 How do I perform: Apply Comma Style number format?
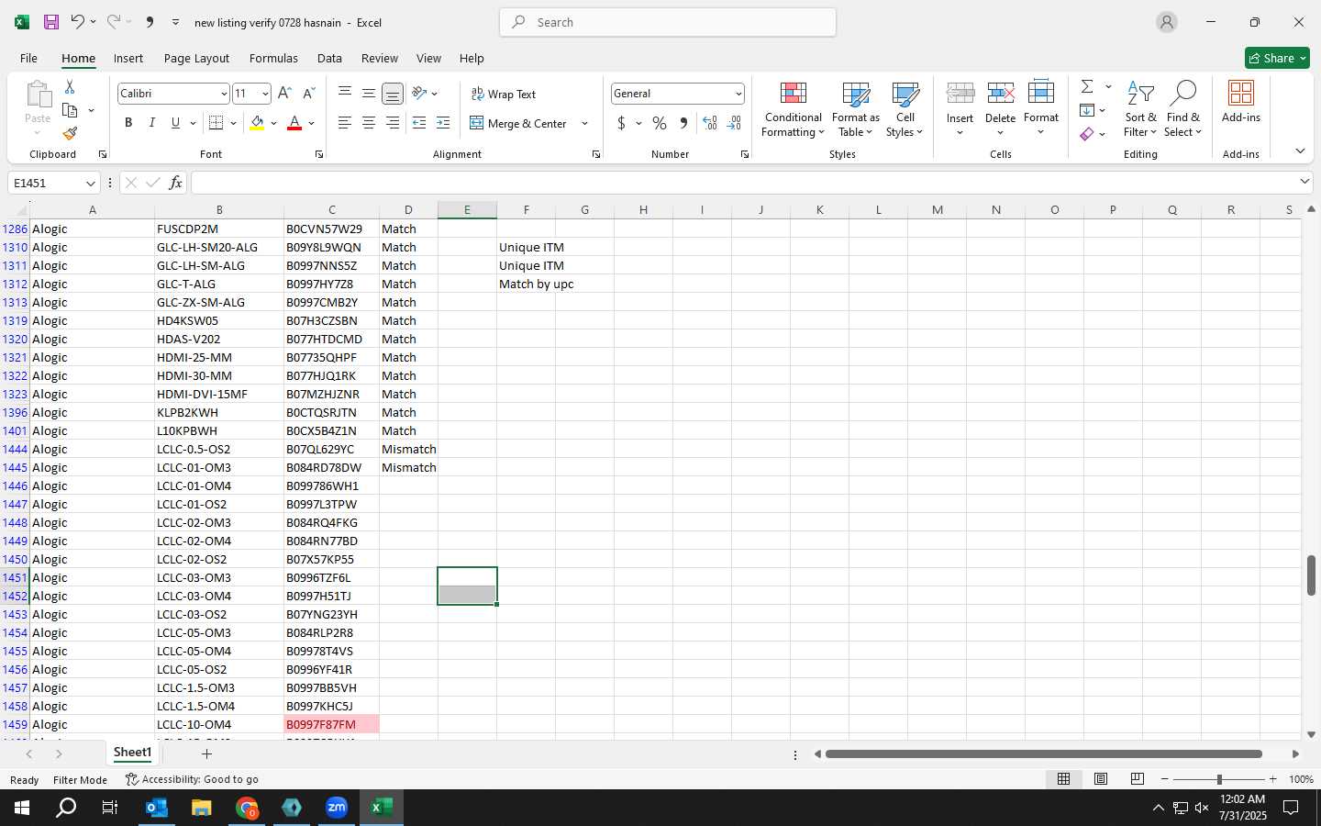[683, 123]
